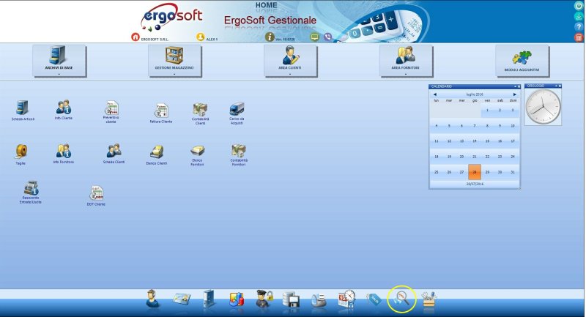The height and width of the screenshot is (317, 586).
Task: Click the headset operator icon in bottom dock
Action: click(x=152, y=298)
